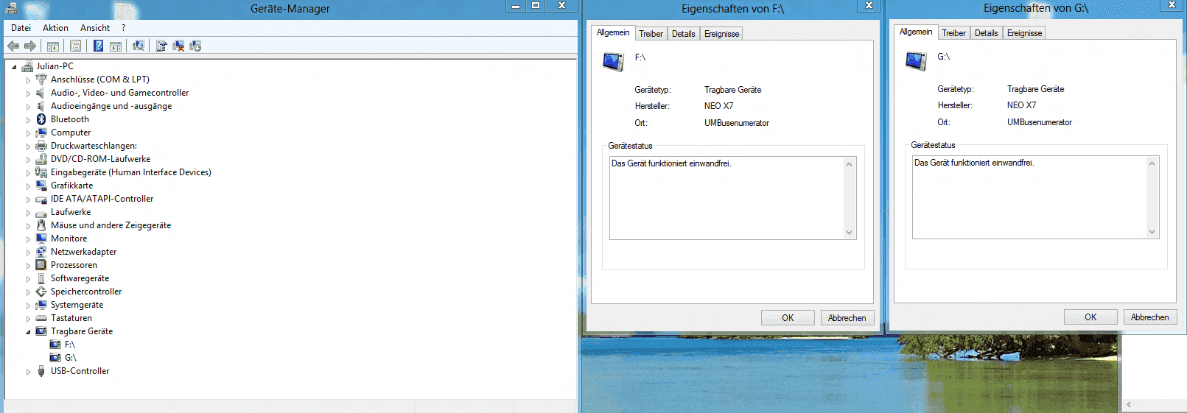Expand Eingabegeräte (Human Interface Devices) node

tap(29, 173)
